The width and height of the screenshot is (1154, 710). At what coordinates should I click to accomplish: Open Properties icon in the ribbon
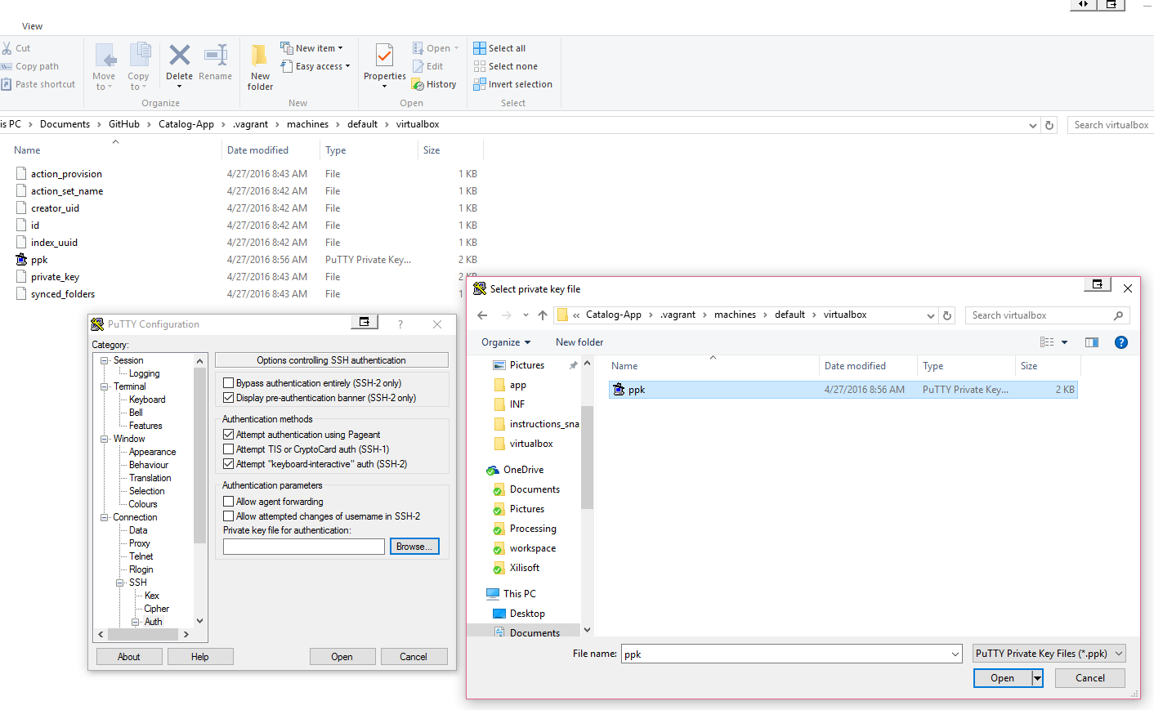384,56
